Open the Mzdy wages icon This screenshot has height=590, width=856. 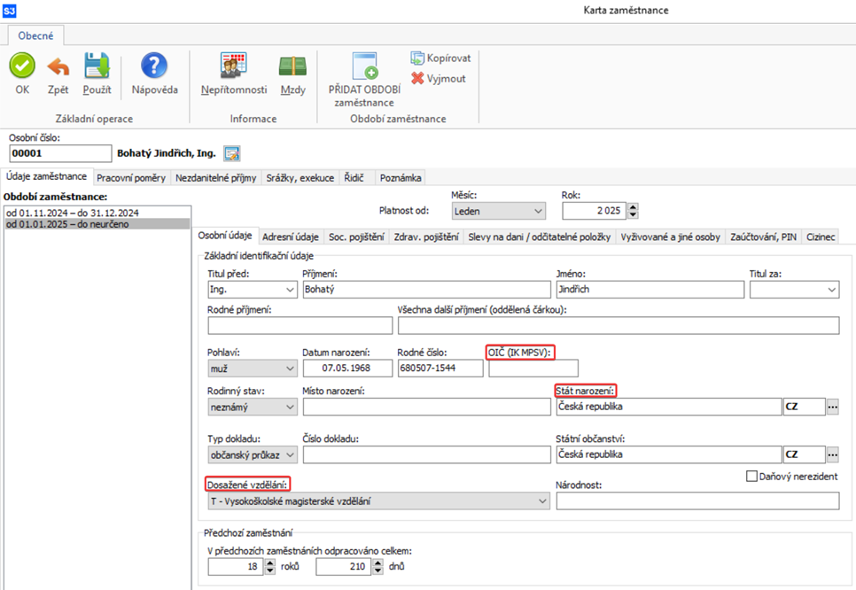tap(292, 66)
